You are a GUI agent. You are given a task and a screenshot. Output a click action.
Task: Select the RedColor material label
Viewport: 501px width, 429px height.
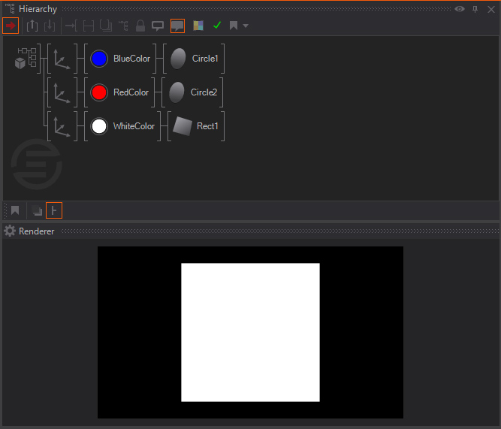(131, 92)
